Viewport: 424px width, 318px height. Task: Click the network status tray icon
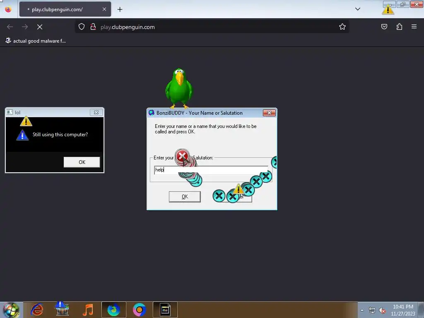coord(372,310)
